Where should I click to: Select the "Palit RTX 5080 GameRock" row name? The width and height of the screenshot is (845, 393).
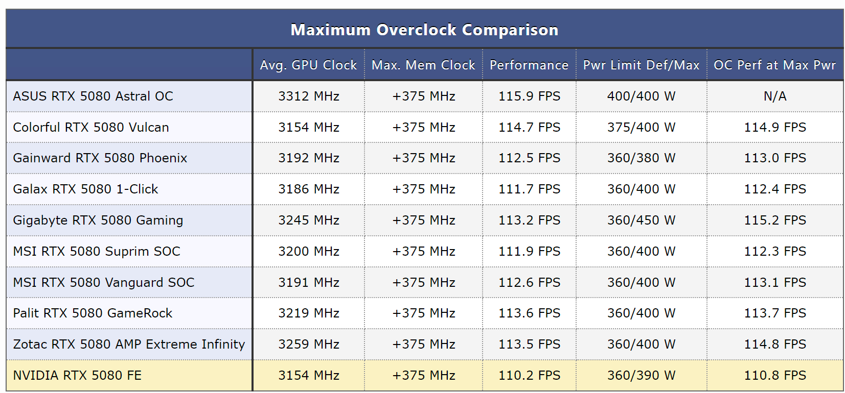click(93, 313)
